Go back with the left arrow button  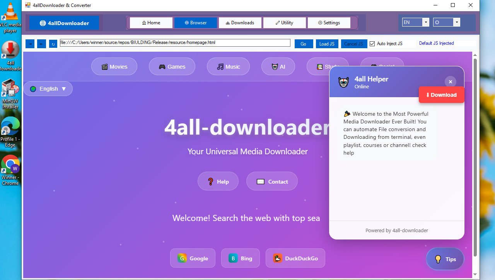tap(30, 44)
